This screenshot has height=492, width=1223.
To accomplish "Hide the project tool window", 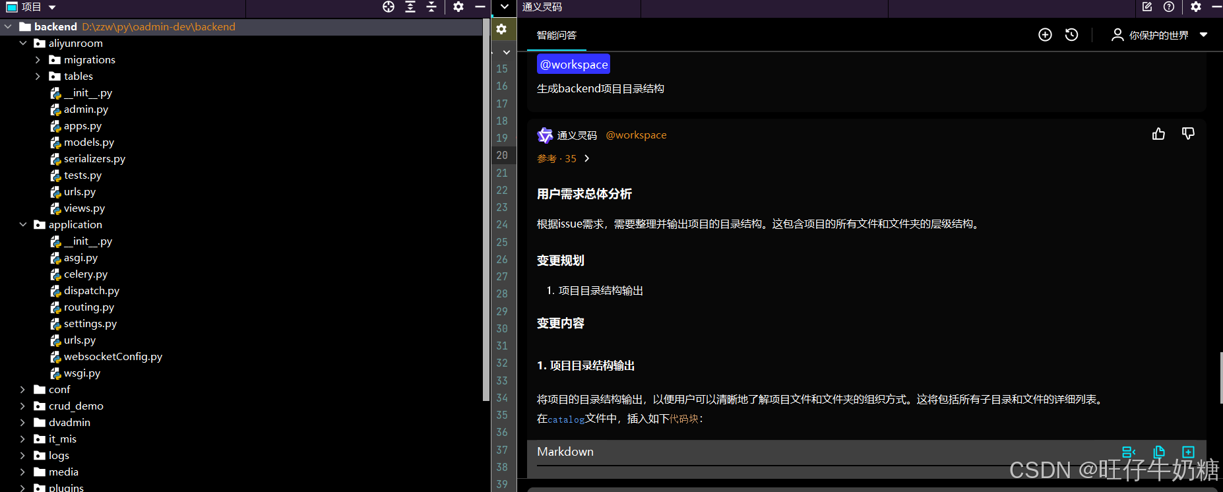I will coord(480,7).
